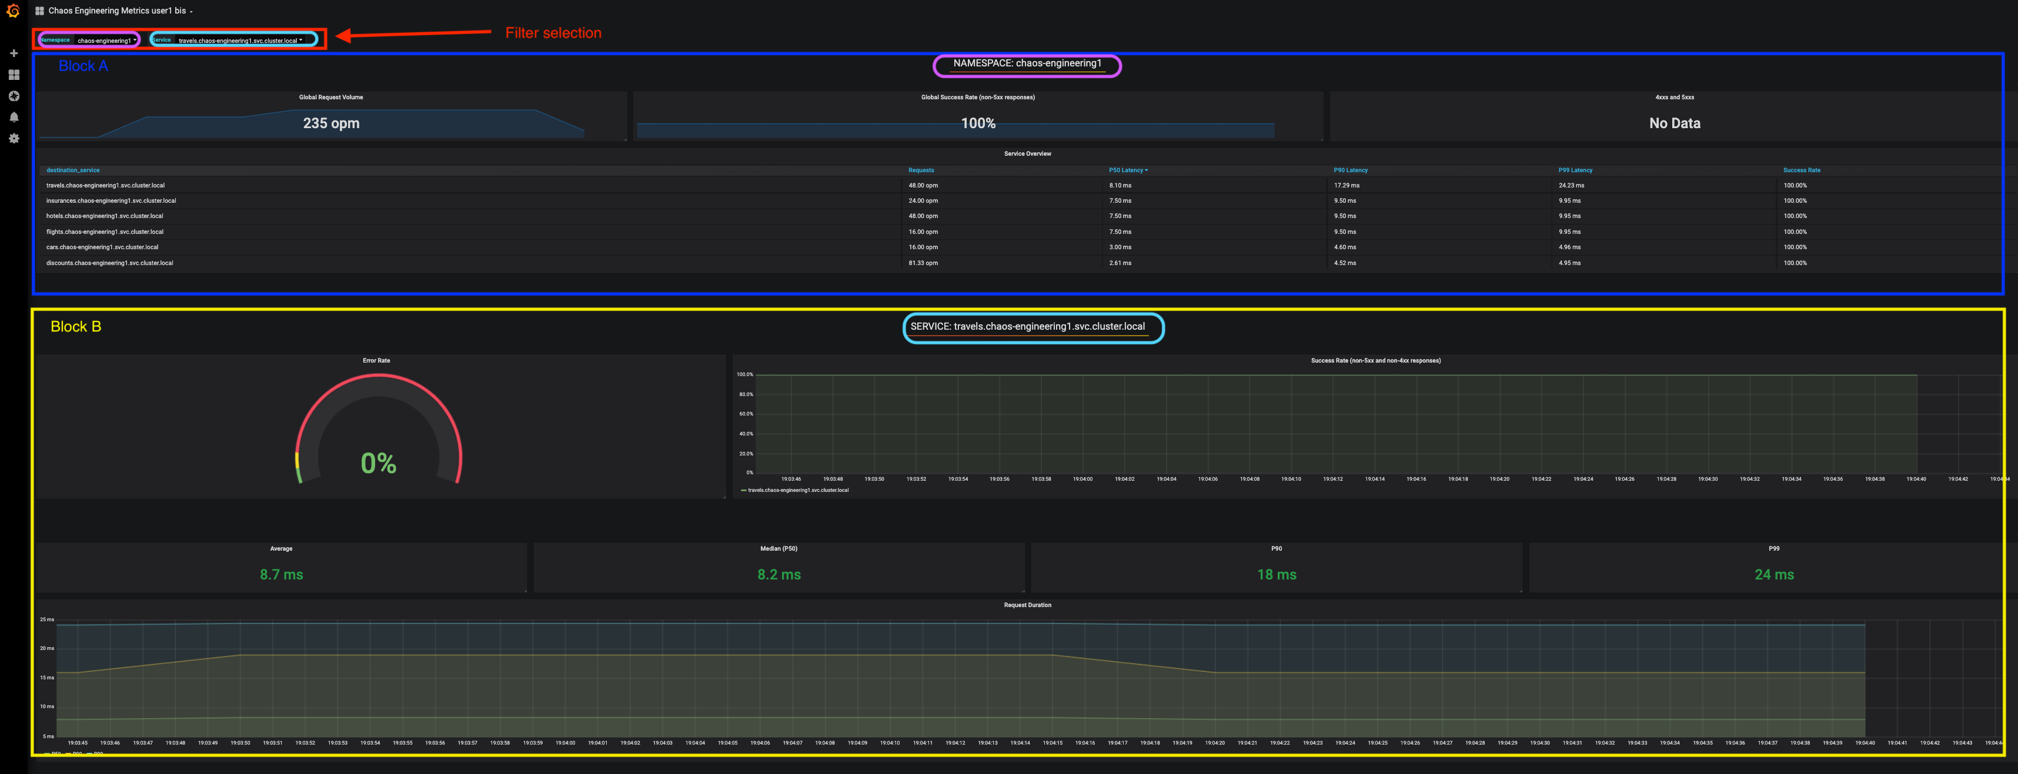
Task: Sort table by P90 Latency column header
Action: point(1351,170)
